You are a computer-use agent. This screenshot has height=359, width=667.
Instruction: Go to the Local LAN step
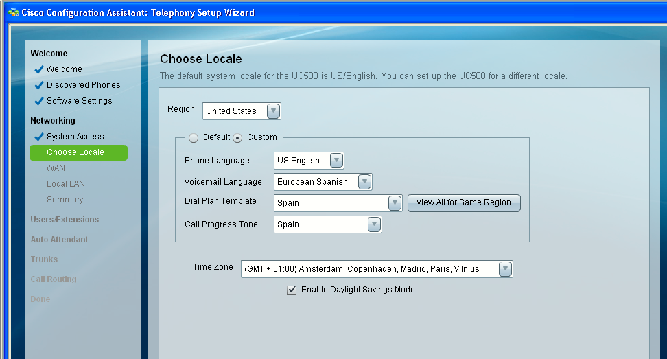[x=65, y=184]
